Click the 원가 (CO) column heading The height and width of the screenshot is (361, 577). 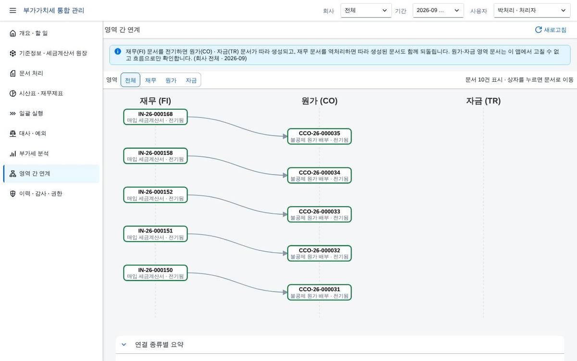[x=319, y=101]
